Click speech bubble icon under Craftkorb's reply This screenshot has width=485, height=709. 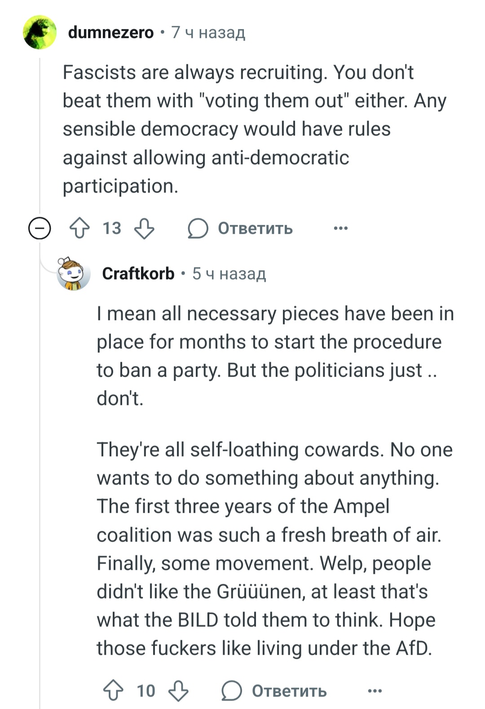tap(231, 691)
